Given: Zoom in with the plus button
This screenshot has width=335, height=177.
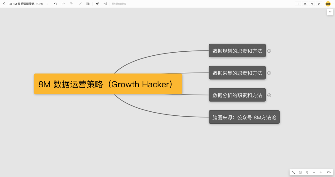Looking at the screenshot, I should (x=321, y=172).
